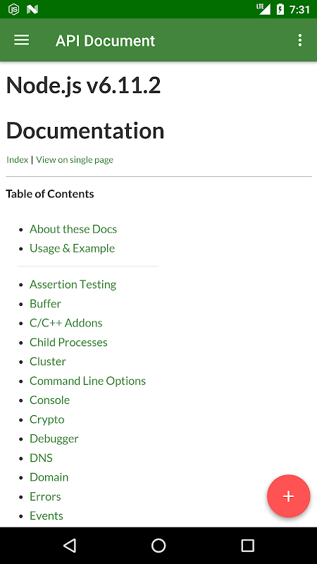Viewport: 317px width, 564px height.
Task: Open the Buffer documentation link
Action: coord(45,304)
